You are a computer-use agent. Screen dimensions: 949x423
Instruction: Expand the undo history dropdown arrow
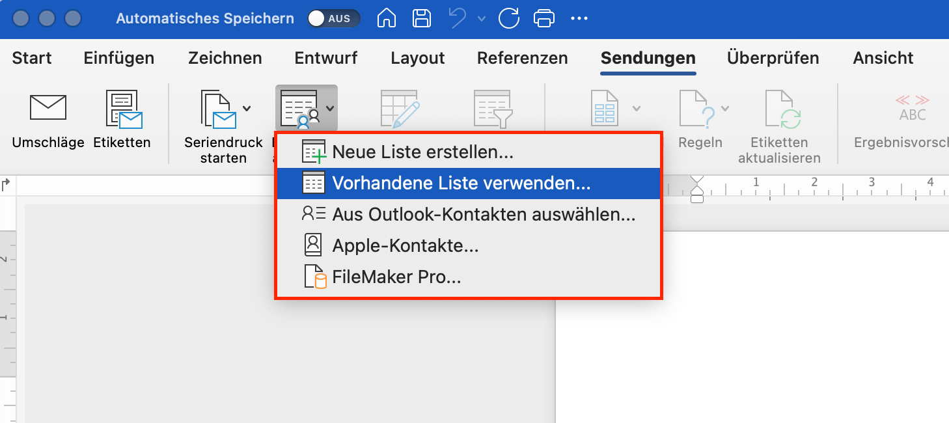pyautogui.click(x=482, y=18)
